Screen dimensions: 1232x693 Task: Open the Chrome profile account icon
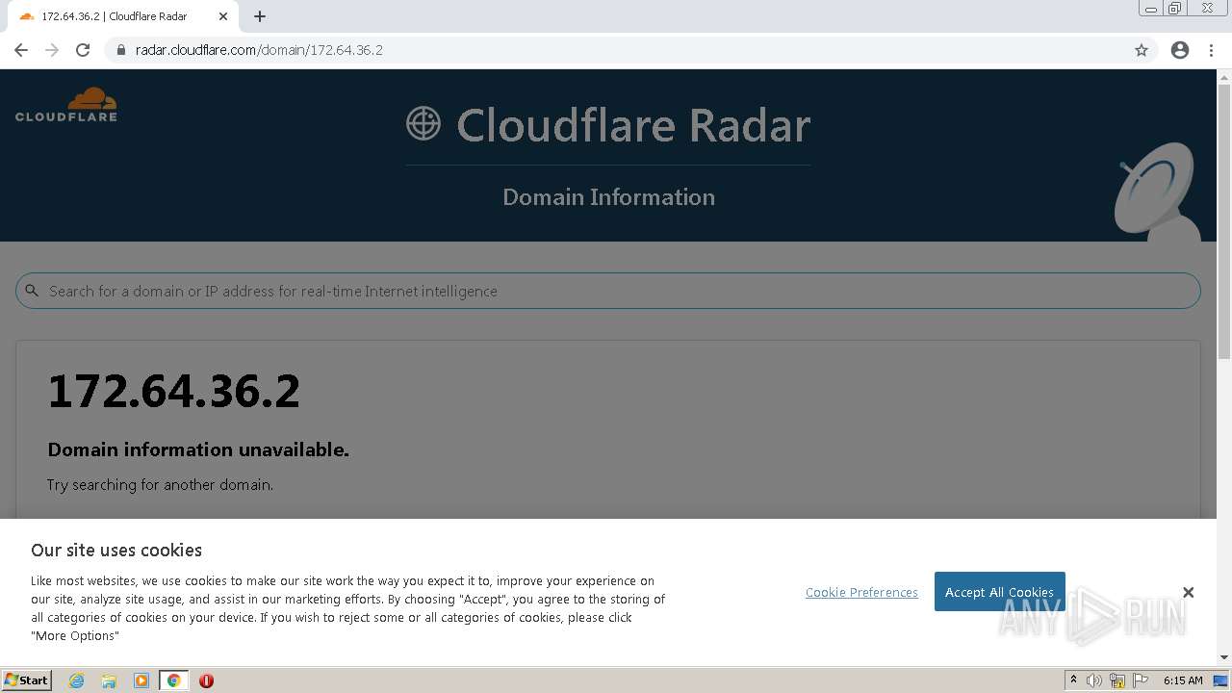pos(1180,50)
